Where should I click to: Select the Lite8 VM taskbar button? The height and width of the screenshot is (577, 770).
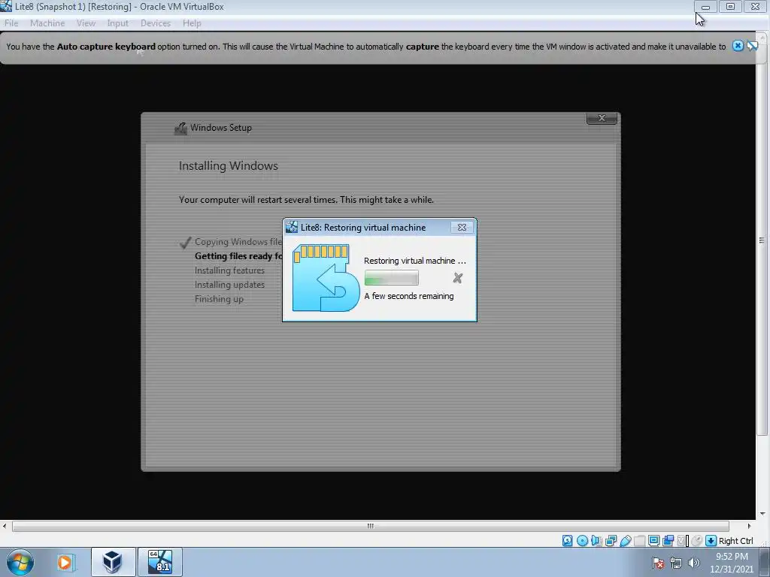160,562
